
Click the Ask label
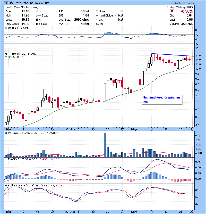click(39, 11)
